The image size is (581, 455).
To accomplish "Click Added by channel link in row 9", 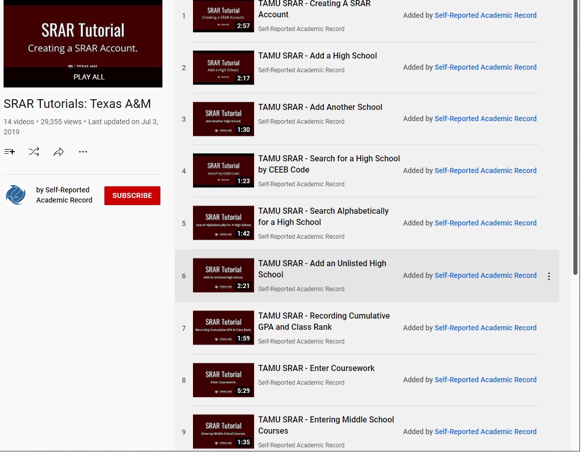I will click(x=485, y=432).
